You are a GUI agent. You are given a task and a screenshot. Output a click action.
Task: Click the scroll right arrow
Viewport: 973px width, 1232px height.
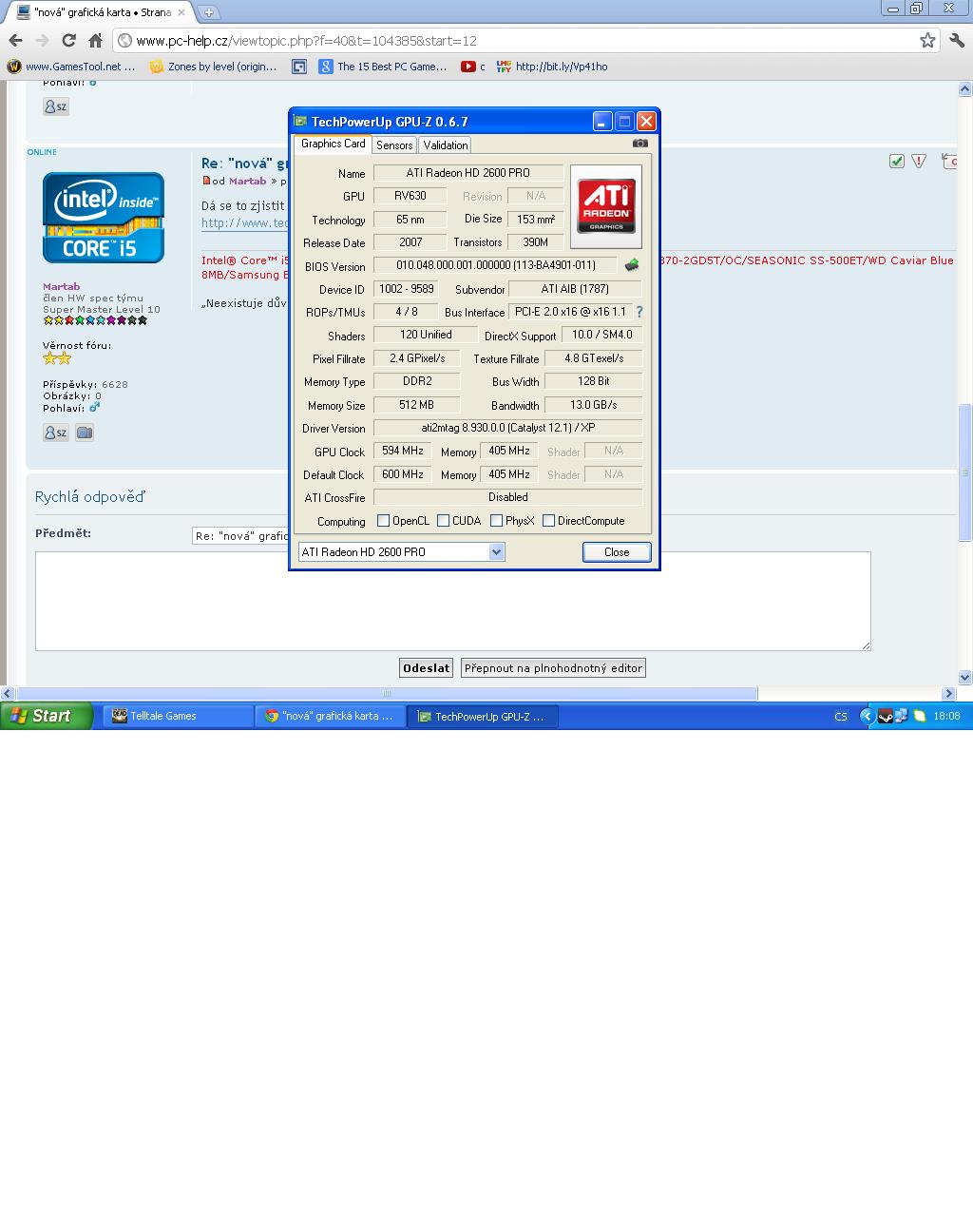[x=947, y=694]
